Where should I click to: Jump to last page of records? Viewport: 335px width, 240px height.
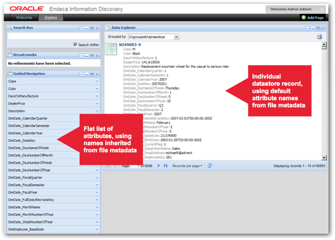point(165,165)
